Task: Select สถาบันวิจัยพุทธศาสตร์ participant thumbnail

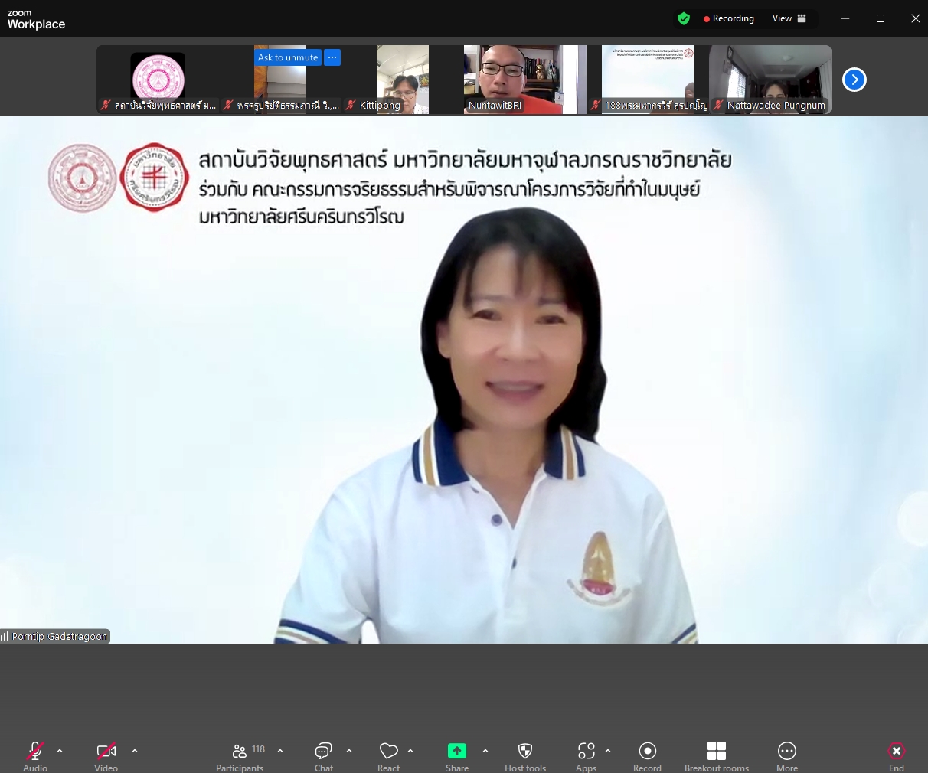Action: (x=158, y=80)
